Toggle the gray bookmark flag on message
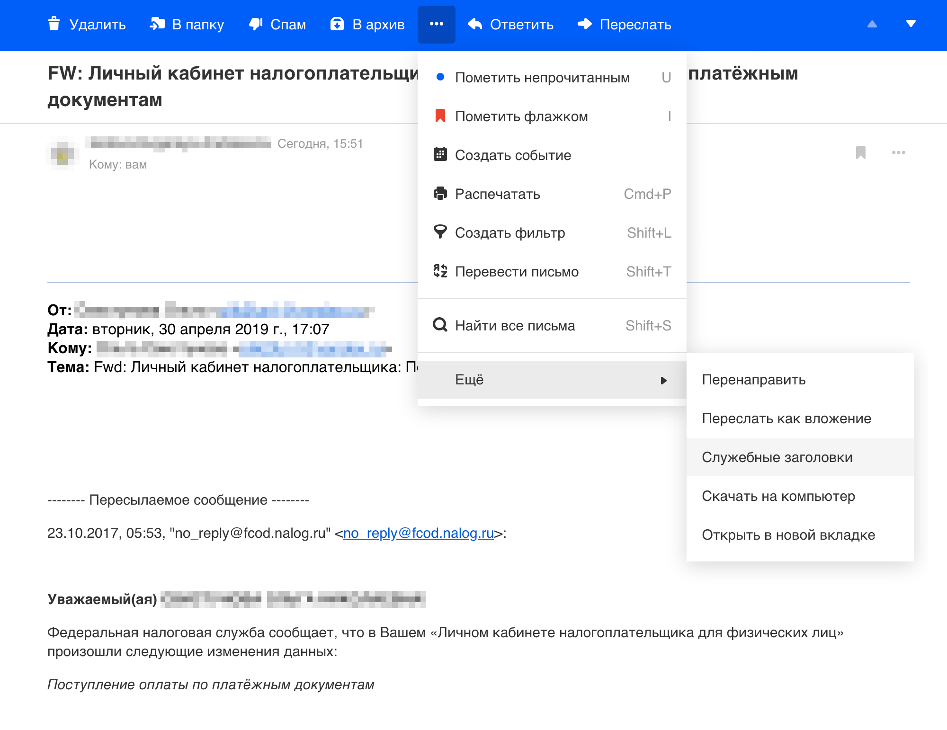This screenshot has height=730, width=947. (860, 152)
